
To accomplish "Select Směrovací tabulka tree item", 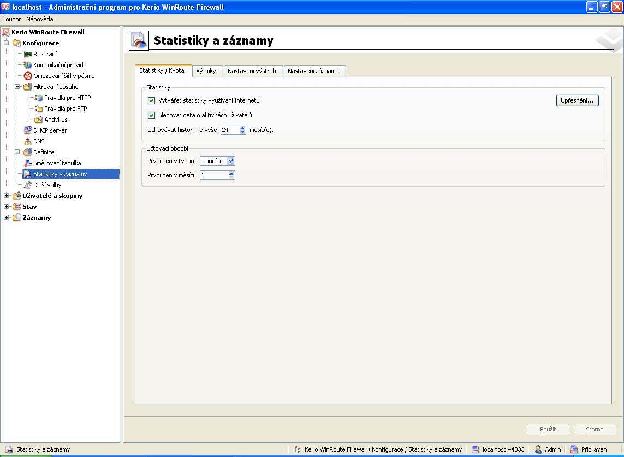I will point(57,163).
